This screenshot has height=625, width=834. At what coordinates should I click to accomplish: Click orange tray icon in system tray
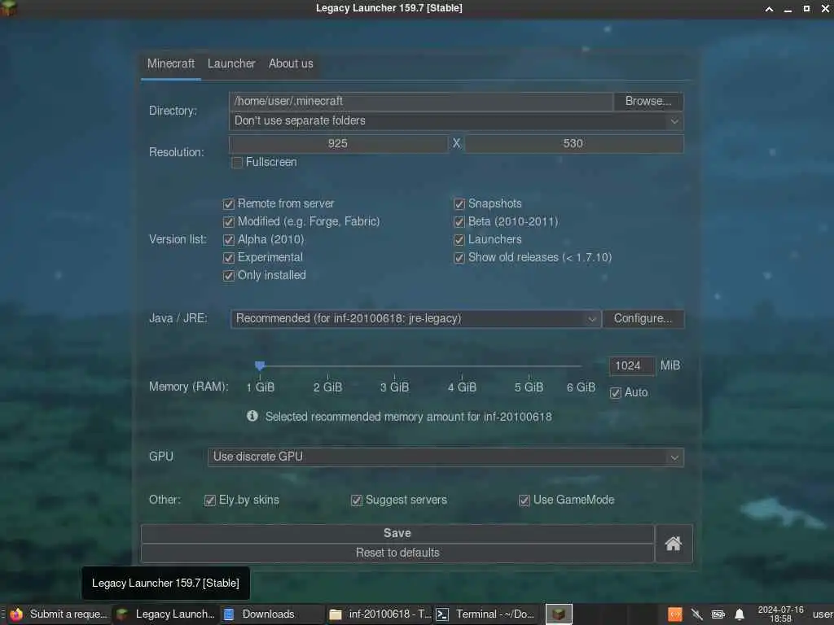(x=675, y=614)
